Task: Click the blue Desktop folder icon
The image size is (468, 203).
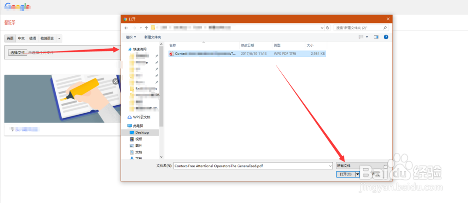Action: tap(132, 132)
